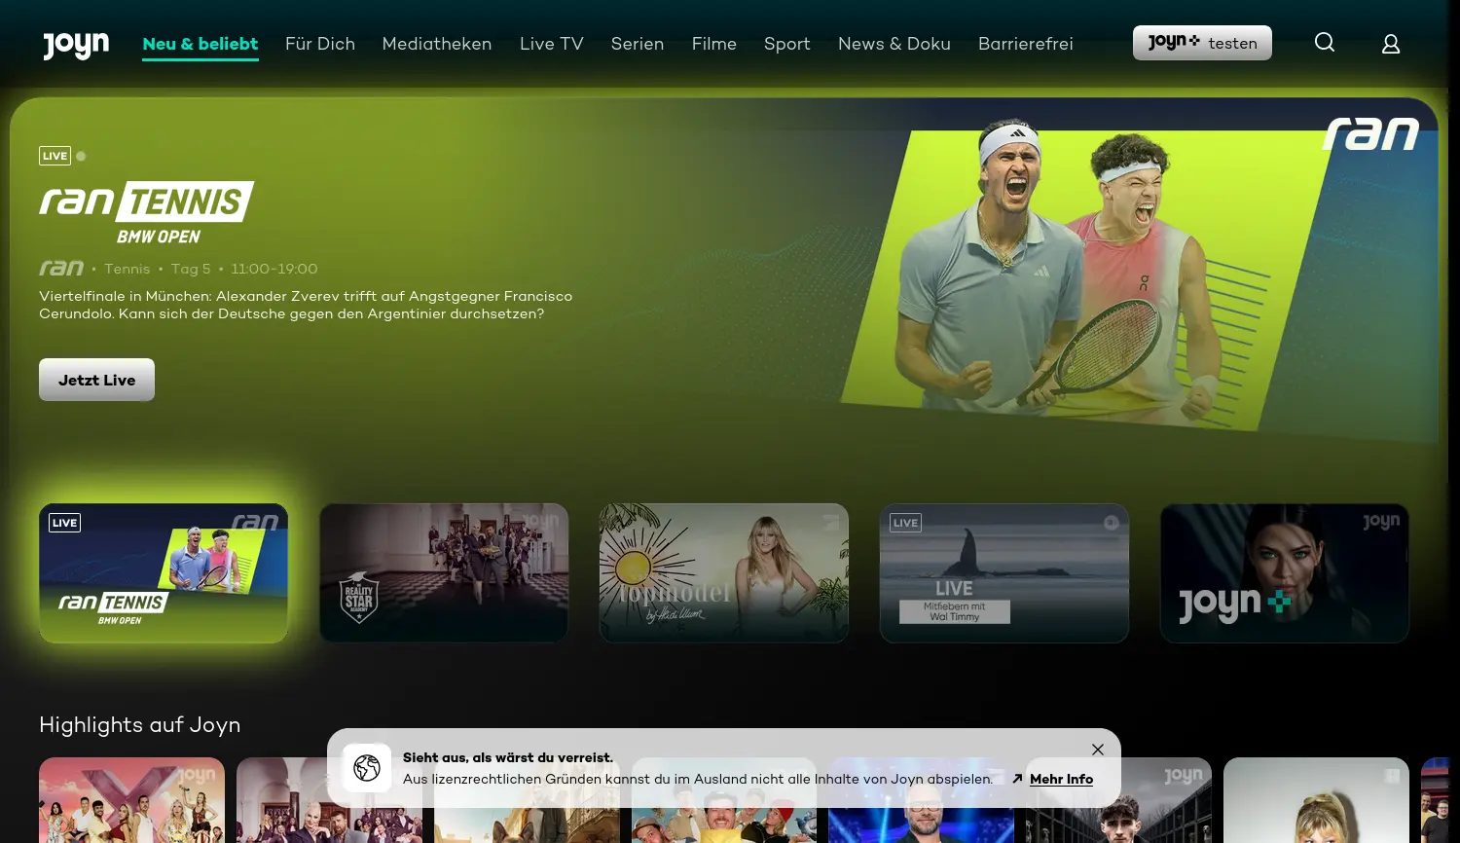This screenshot has height=843, width=1460.
Task: Select the ran Tennis BMW Open thumbnail
Action: pyautogui.click(x=164, y=573)
